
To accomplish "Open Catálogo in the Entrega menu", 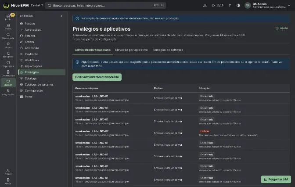I will click(x=42, y=78).
